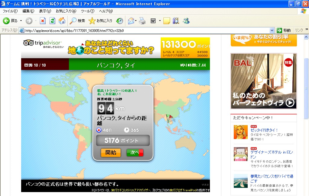Open the ファイル(F) menu
The height and width of the screenshot is (196, 309).
pos(10,11)
